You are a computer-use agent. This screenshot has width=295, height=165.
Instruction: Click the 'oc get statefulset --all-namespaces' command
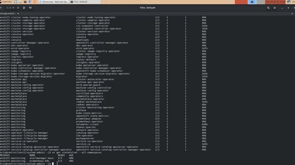(77, 153)
